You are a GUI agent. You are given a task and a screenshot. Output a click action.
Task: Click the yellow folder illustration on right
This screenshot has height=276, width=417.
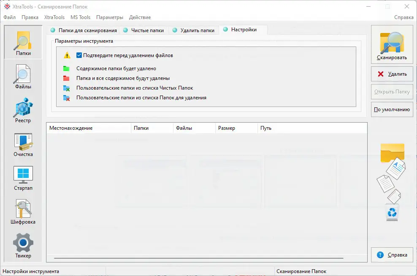pyautogui.click(x=392, y=153)
